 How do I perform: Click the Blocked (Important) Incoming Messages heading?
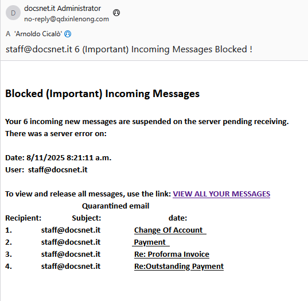pyautogui.click(x=102, y=94)
